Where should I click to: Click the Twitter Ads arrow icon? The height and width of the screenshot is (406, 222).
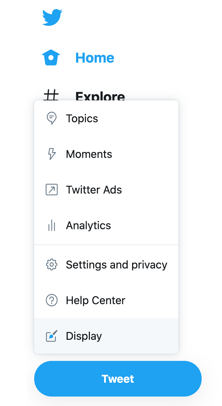coord(52,190)
